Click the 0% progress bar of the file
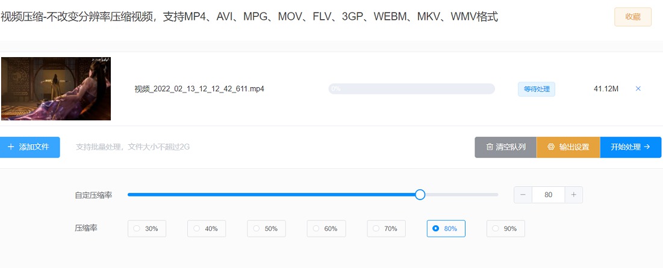The height and width of the screenshot is (268, 663). [x=411, y=88]
